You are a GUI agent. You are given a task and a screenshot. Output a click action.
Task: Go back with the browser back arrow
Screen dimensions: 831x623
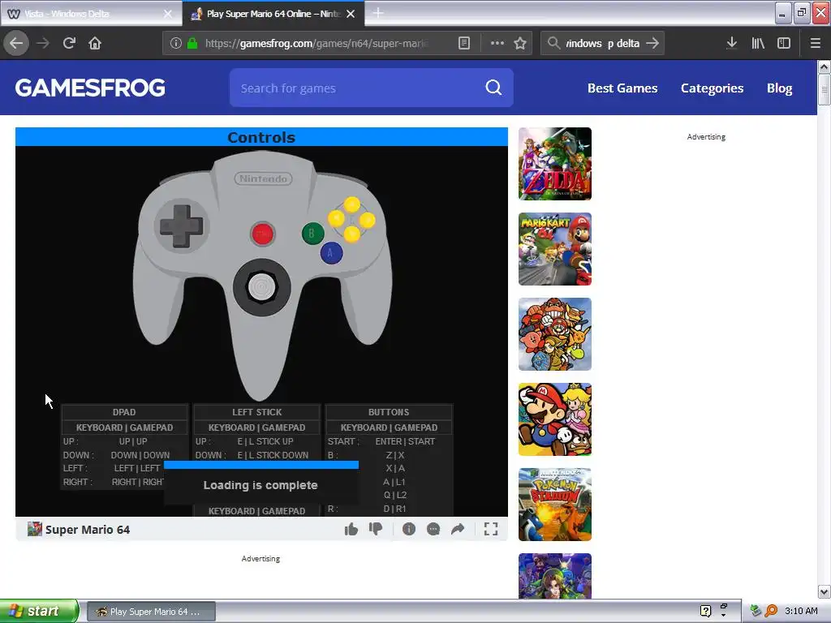click(x=16, y=44)
